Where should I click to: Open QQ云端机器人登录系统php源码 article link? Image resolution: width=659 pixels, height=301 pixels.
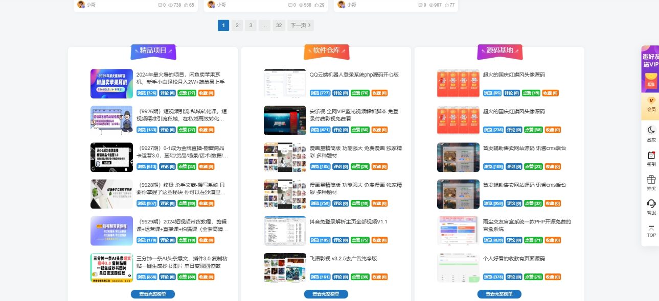[354, 74]
